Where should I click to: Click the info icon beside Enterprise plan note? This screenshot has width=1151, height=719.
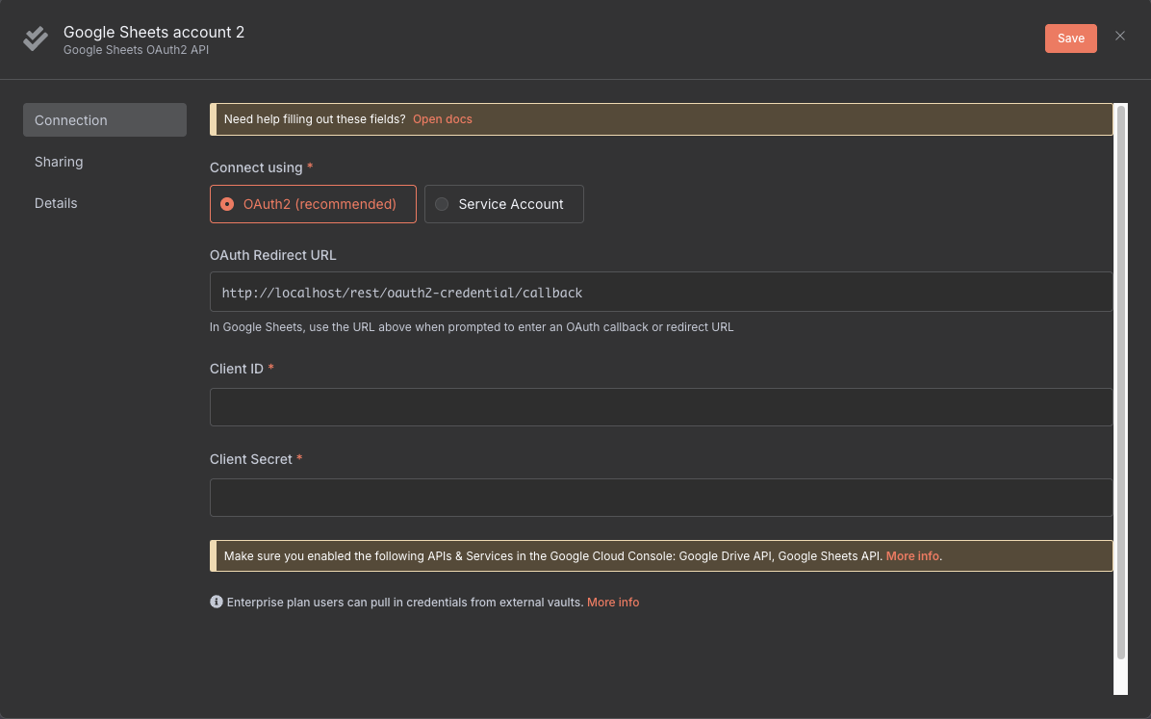[x=217, y=602]
